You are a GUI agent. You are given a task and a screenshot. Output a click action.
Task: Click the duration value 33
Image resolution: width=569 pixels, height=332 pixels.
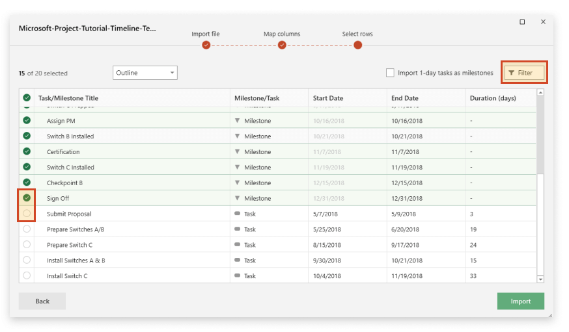473,276
